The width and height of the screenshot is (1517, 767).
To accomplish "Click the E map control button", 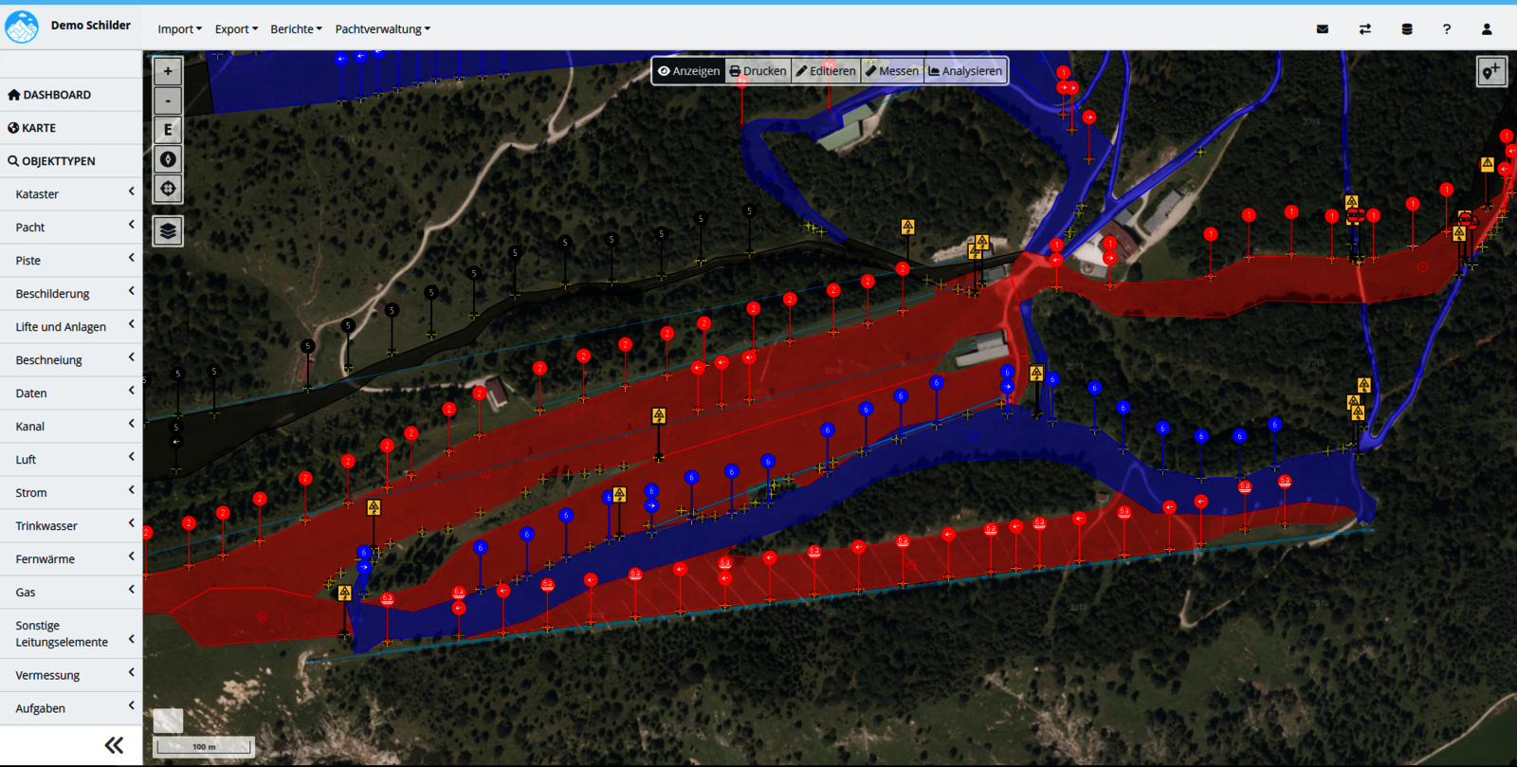I will coord(168,130).
